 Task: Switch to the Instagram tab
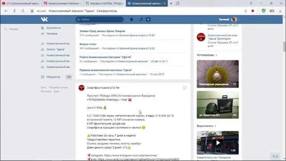click(x=63, y=3)
